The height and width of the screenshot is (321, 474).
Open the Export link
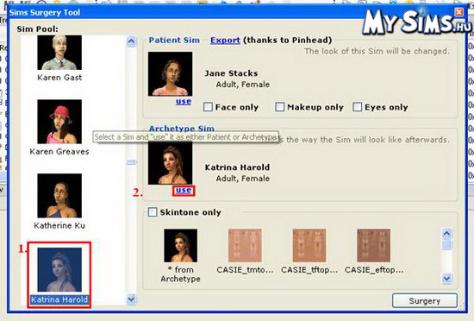[225, 41]
